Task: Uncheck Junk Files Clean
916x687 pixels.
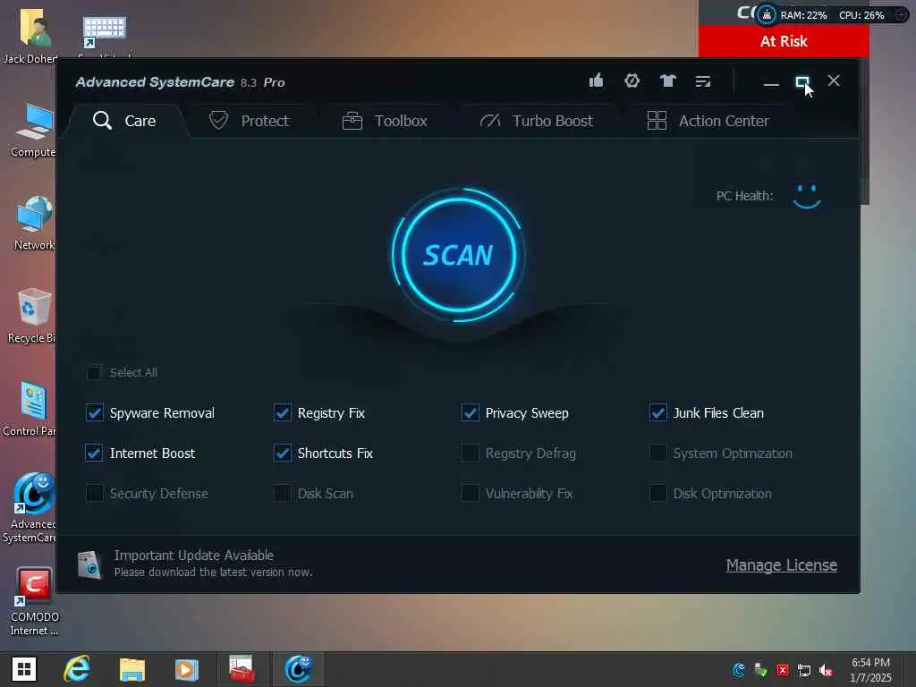Action: pos(657,412)
